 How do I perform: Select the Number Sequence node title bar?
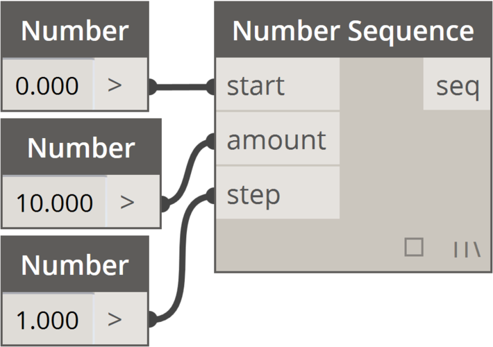pos(353,31)
